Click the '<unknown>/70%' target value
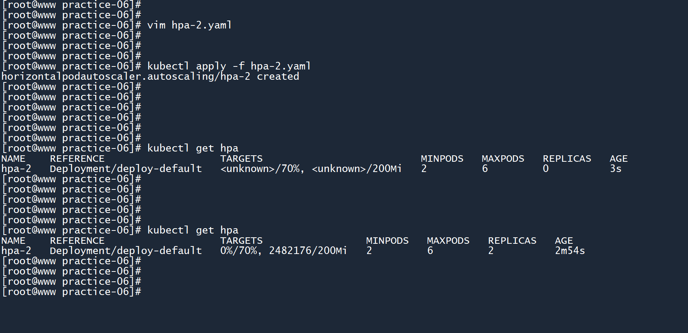688x333 pixels. (x=261, y=169)
